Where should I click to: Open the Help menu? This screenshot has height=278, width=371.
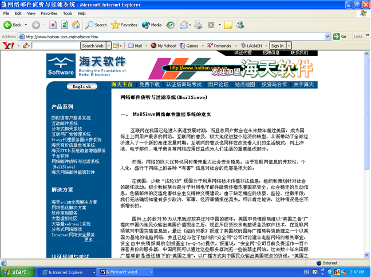pos(81,14)
